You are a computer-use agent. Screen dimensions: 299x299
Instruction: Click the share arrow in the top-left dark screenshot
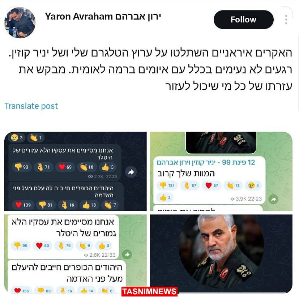pos(131,172)
